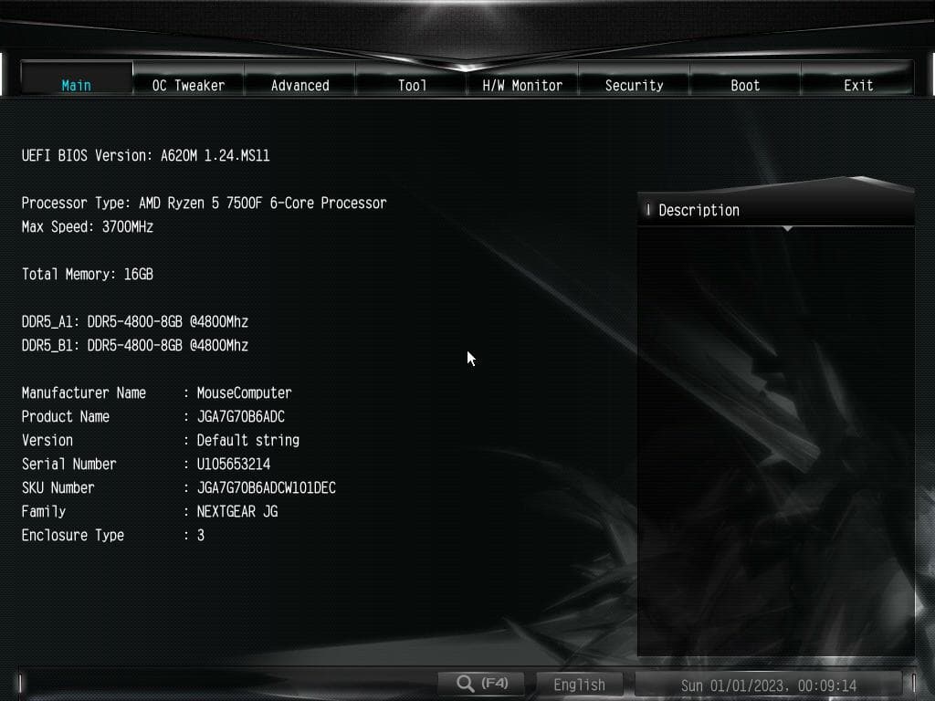Click the DDR5_B1 memory slot line
This screenshot has width=935, height=701.
point(135,346)
